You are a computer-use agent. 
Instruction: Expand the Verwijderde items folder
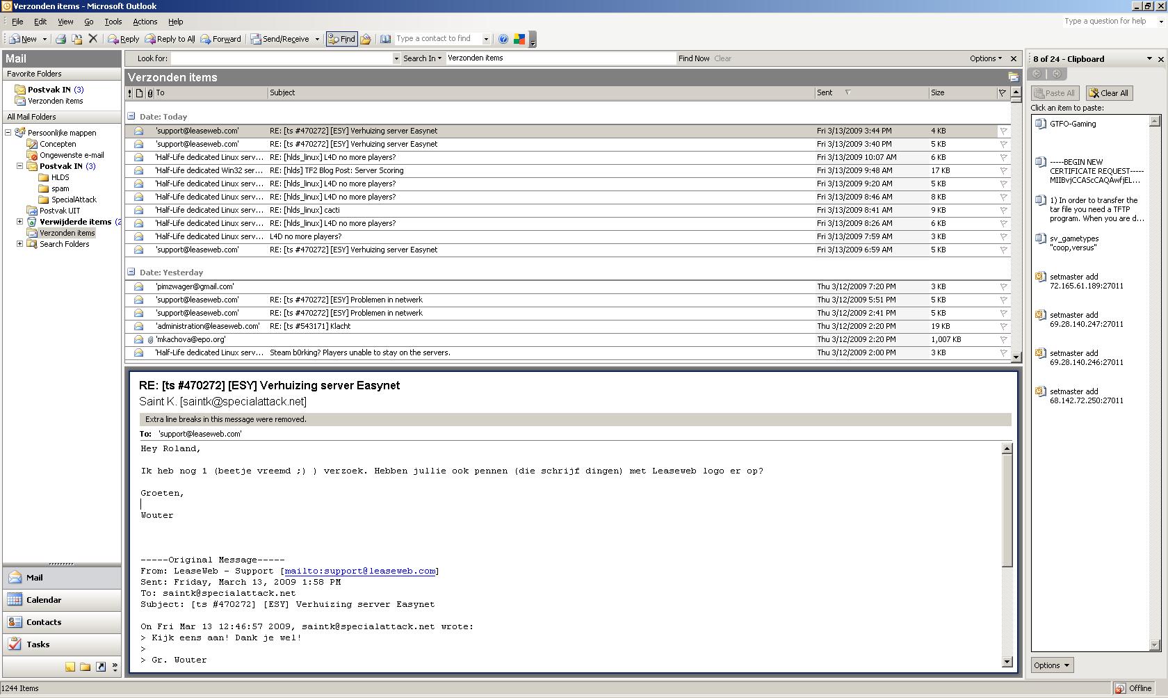click(x=19, y=222)
